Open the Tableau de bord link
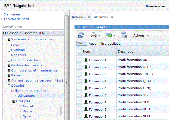The width and height of the screenshot is (169, 120). tap(16, 19)
